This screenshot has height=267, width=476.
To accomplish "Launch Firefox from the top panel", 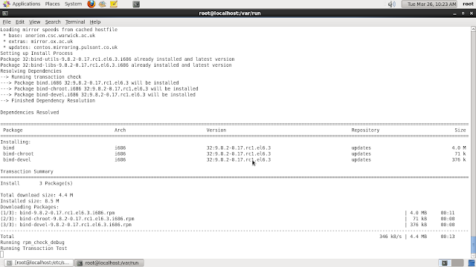I will [x=91, y=4].
